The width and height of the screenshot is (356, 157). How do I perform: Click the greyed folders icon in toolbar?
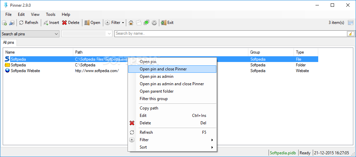tap(139, 23)
